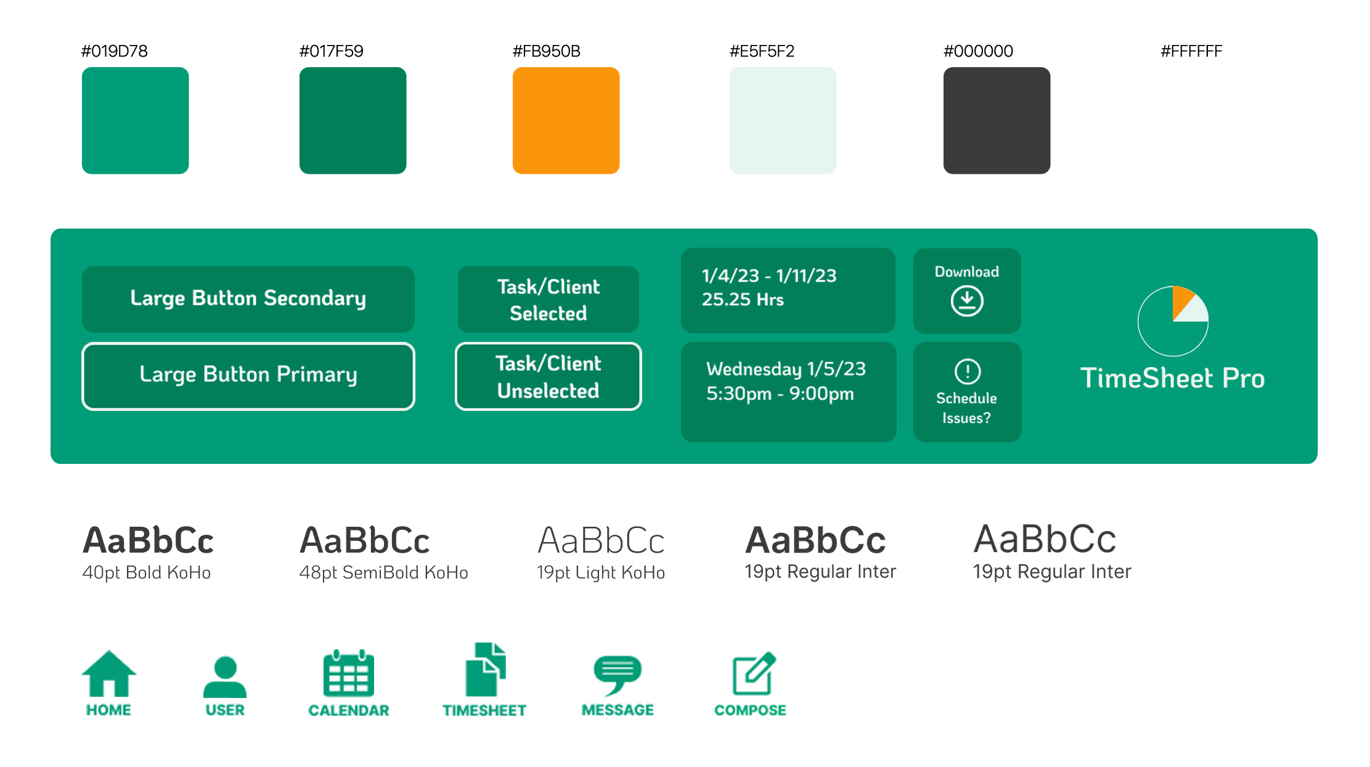Click the Download label text
The height and width of the screenshot is (767, 1370).
pos(967,272)
